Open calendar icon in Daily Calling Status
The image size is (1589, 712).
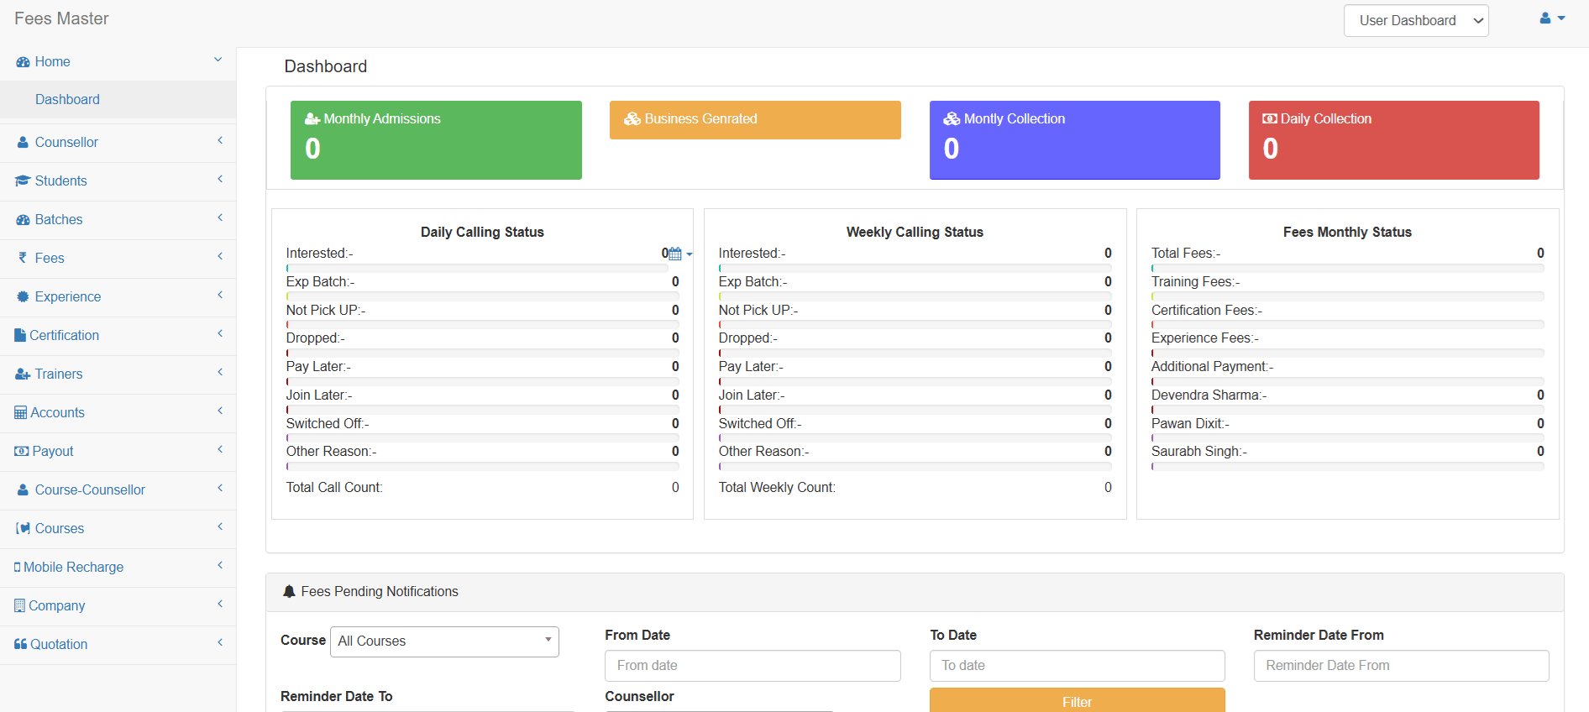coord(675,254)
